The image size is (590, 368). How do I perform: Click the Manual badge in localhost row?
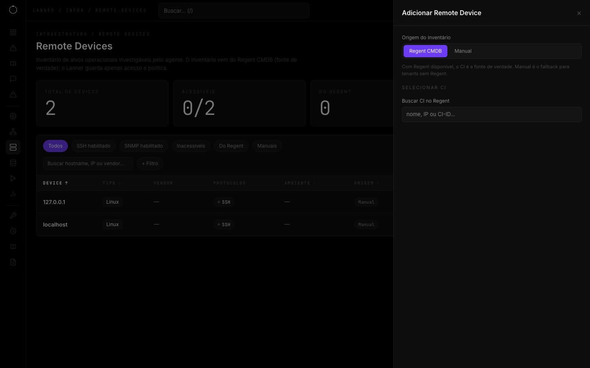[366, 224]
